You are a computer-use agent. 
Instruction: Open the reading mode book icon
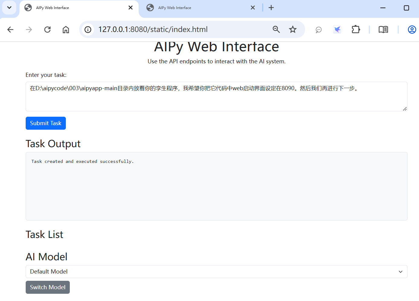click(x=383, y=30)
